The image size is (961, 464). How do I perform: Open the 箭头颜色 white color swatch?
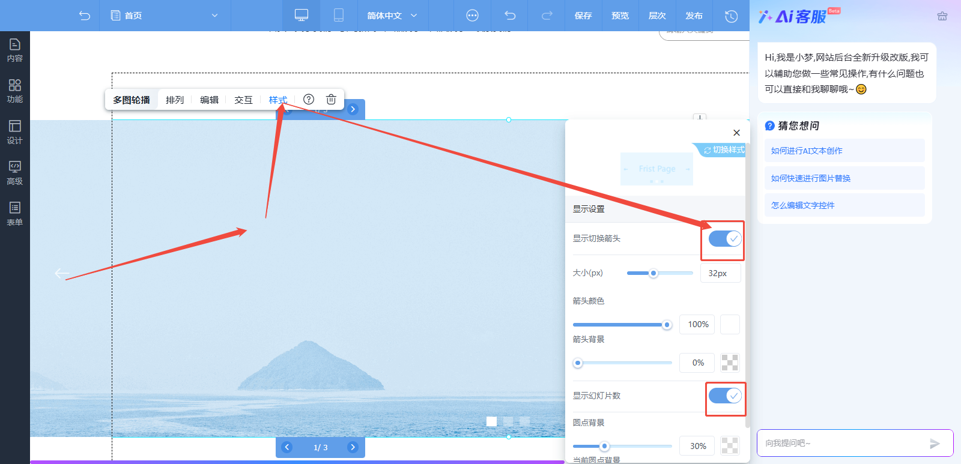coord(730,324)
